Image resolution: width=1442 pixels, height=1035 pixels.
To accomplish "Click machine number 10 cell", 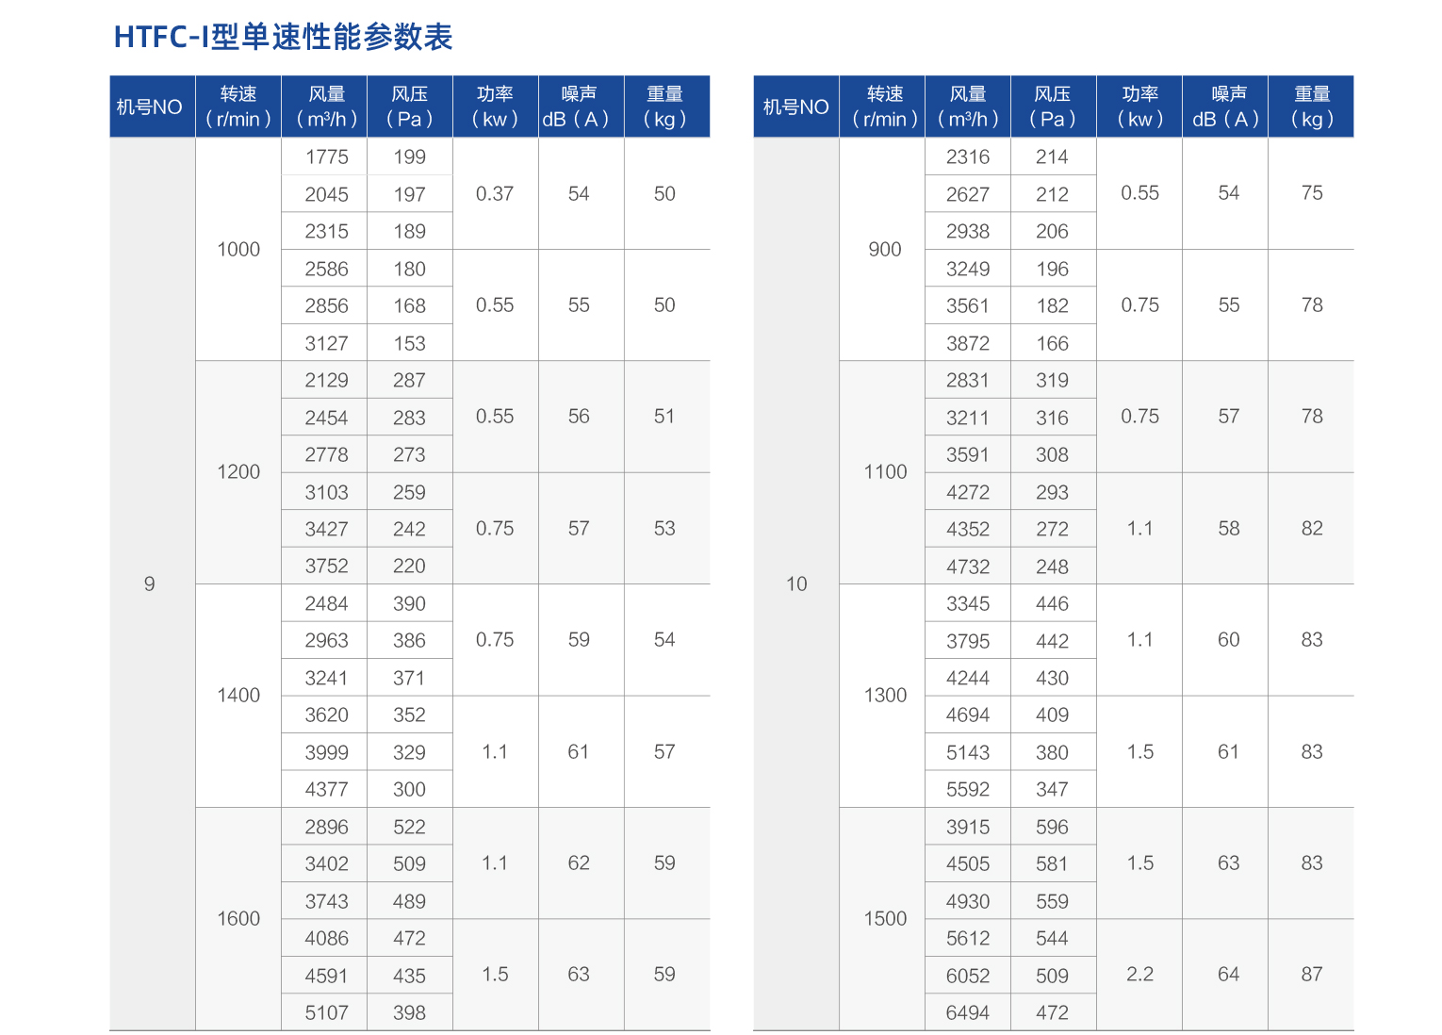I will [x=796, y=583].
